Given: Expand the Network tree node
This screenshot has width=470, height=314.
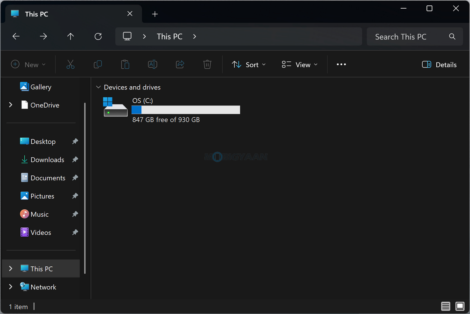Looking at the screenshot, I should [x=11, y=287].
